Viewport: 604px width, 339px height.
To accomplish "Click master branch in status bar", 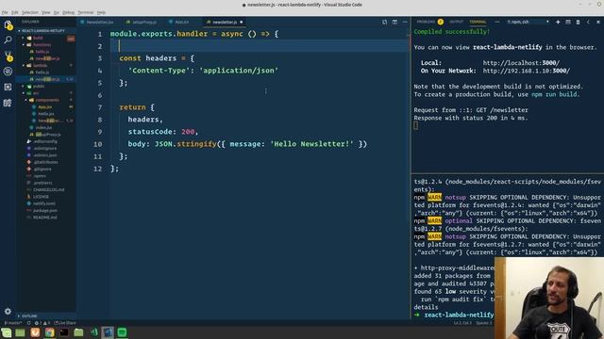I will pyautogui.click(x=13, y=323).
